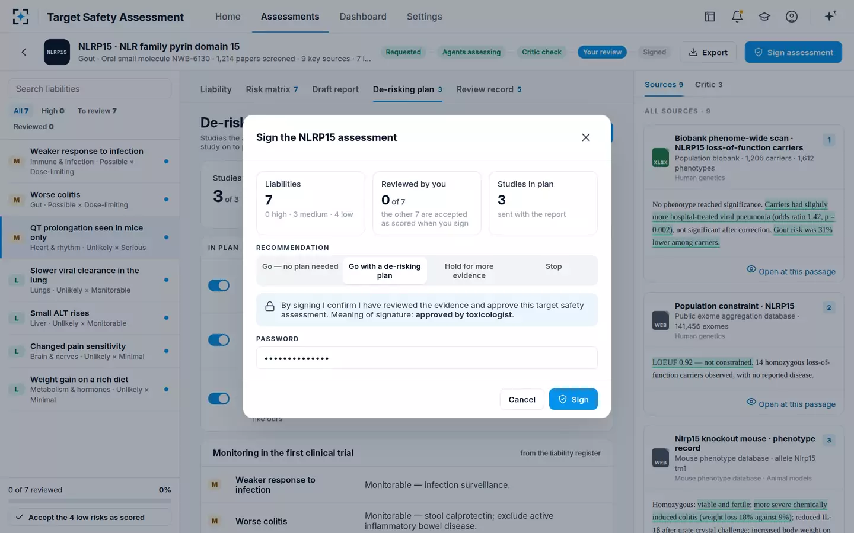Click the Target Safety Assessment logo icon

point(21,17)
